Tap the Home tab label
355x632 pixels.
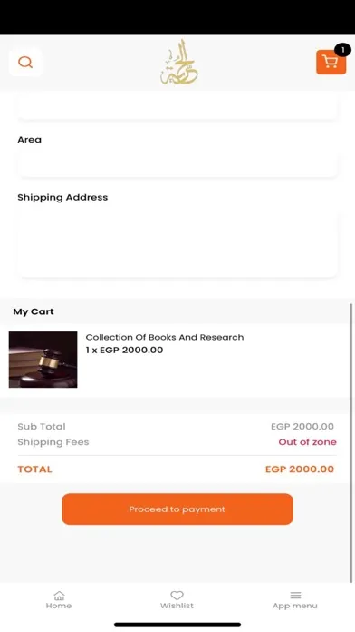pos(59,606)
